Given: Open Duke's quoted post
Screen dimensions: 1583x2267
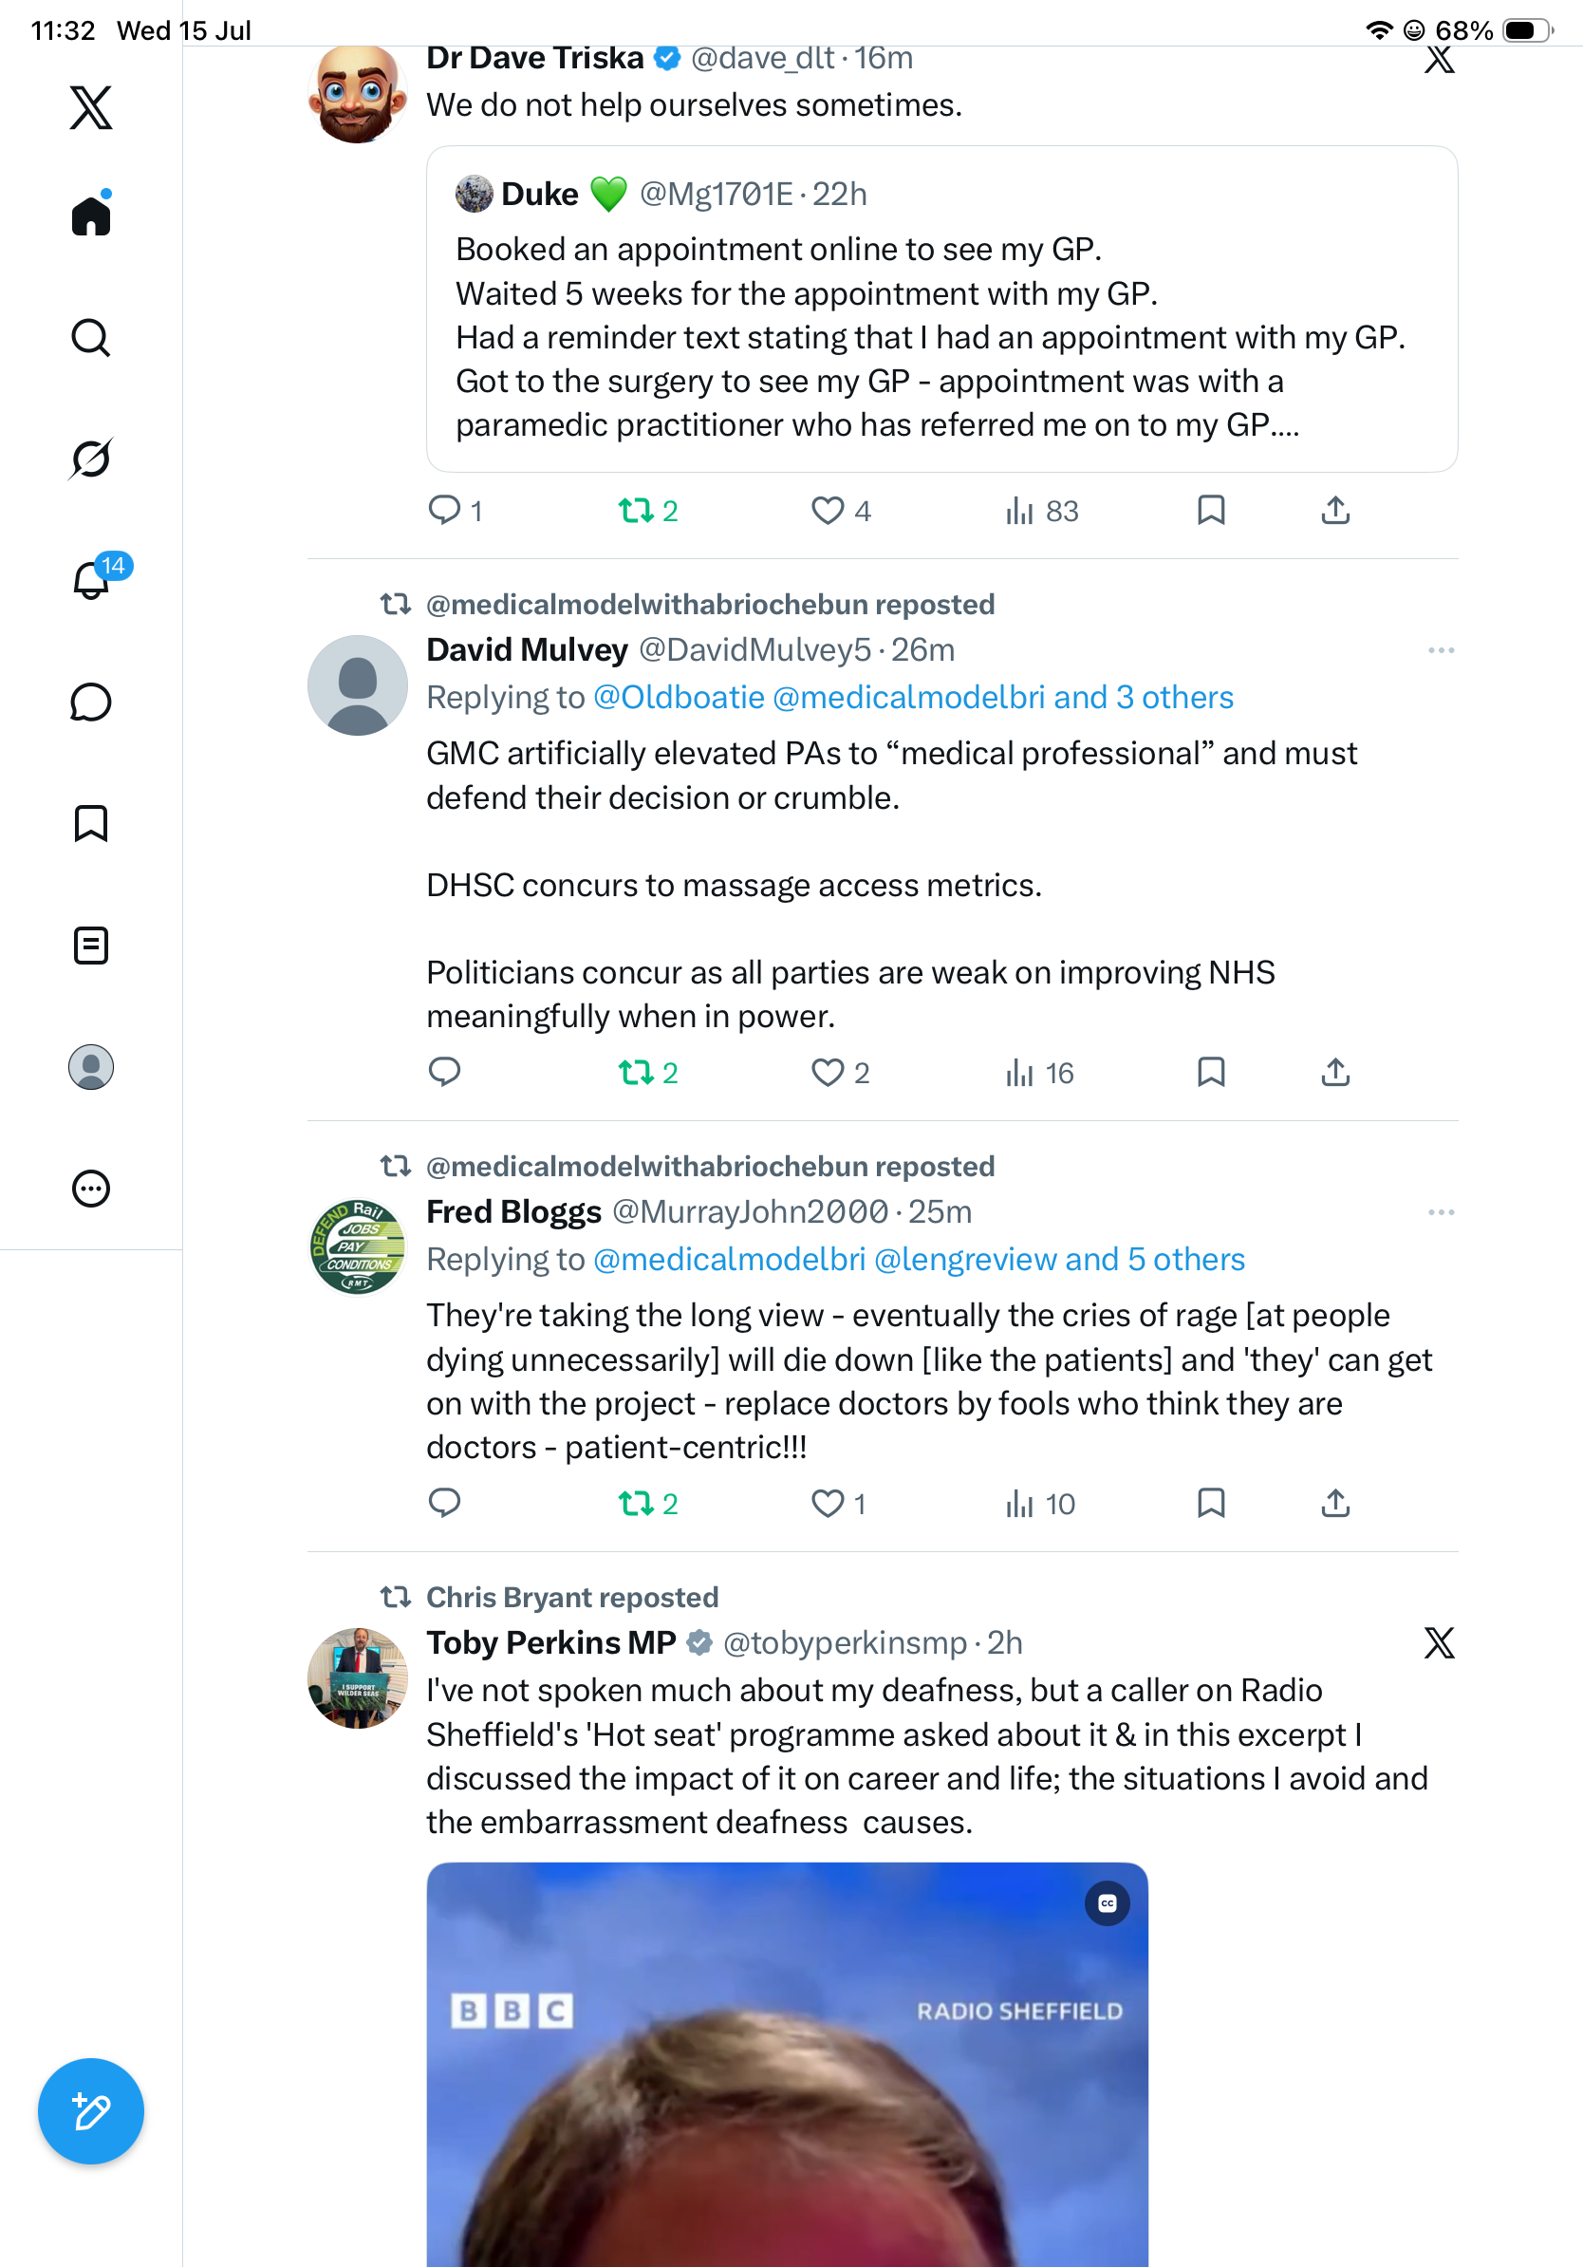Looking at the screenshot, I should (941, 309).
